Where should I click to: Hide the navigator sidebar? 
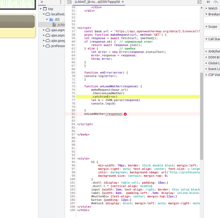(69, 2)
